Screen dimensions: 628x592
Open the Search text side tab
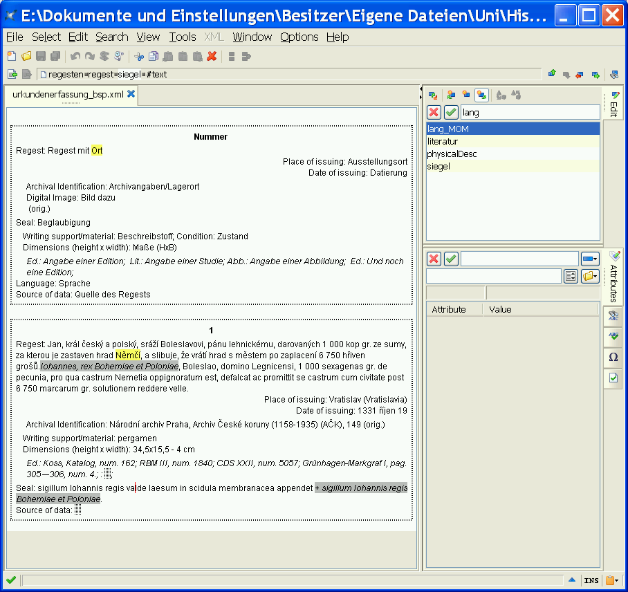pos(613,316)
